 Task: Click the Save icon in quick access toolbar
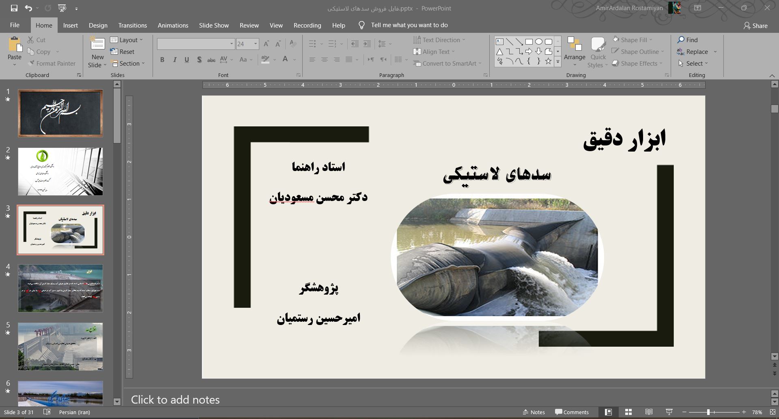point(14,8)
